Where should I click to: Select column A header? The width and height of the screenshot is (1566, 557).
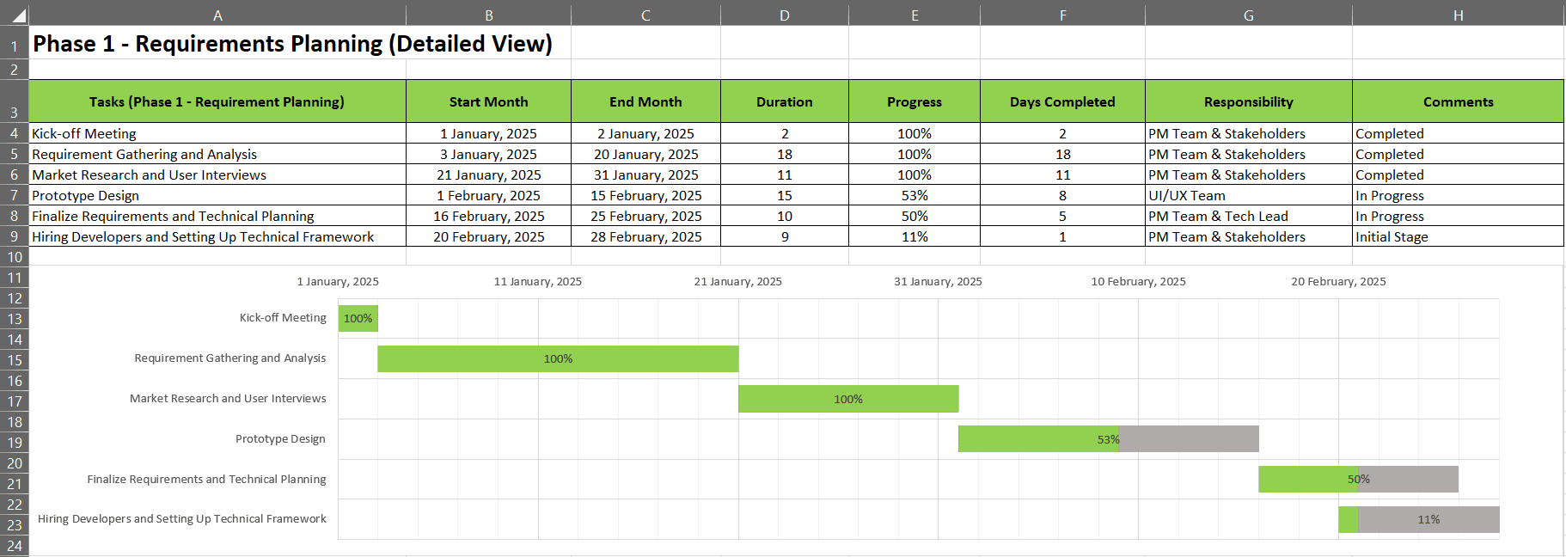click(217, 15)
